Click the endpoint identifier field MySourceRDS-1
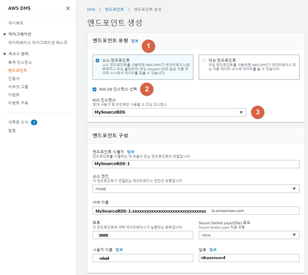Image resolution: width=308 pixels, height=275 pixels. (x=196, y=164)
